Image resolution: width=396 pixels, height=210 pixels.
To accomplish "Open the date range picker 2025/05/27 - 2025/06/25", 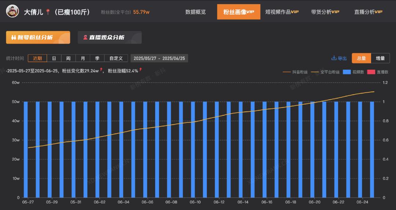I will click(x=159, y=58).
